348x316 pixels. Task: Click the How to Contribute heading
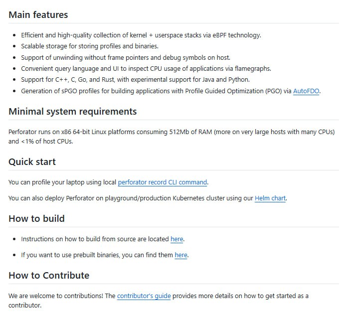point(49,276)
